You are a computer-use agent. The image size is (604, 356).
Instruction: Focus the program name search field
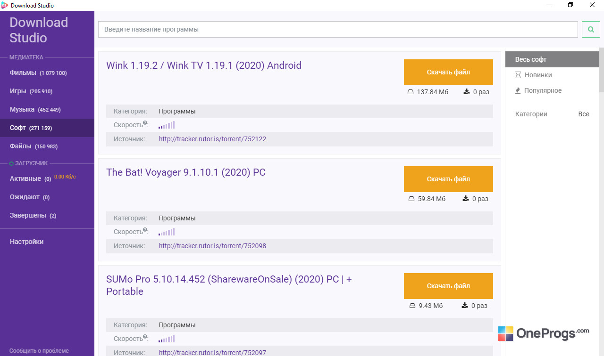(x=338, y=29)
